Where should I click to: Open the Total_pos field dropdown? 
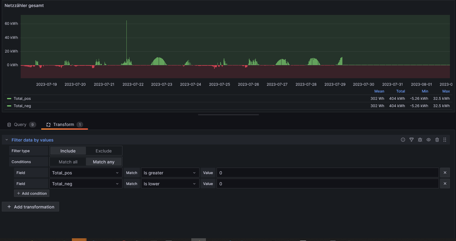pyautogui.click(x=86, y=173)
